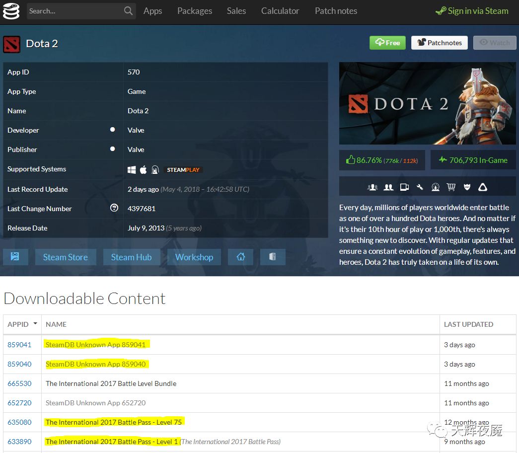Open the Apps menu item
Image resolution: width=519 pixels, height=453 pixels.
click(x=152, y=11)
